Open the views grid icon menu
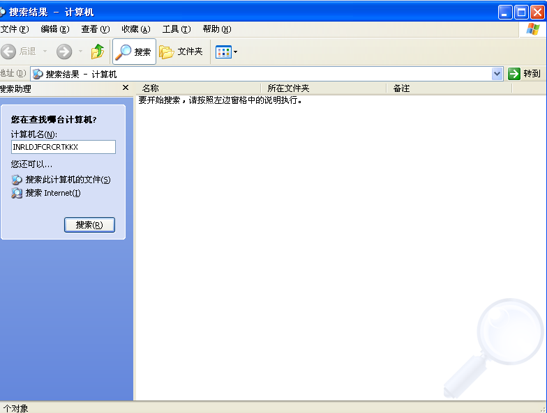The image size is (547, 413). point(223,52)
